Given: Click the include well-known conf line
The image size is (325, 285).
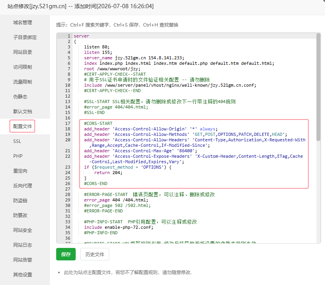Looking at the screenshot, I should point(170,85).
